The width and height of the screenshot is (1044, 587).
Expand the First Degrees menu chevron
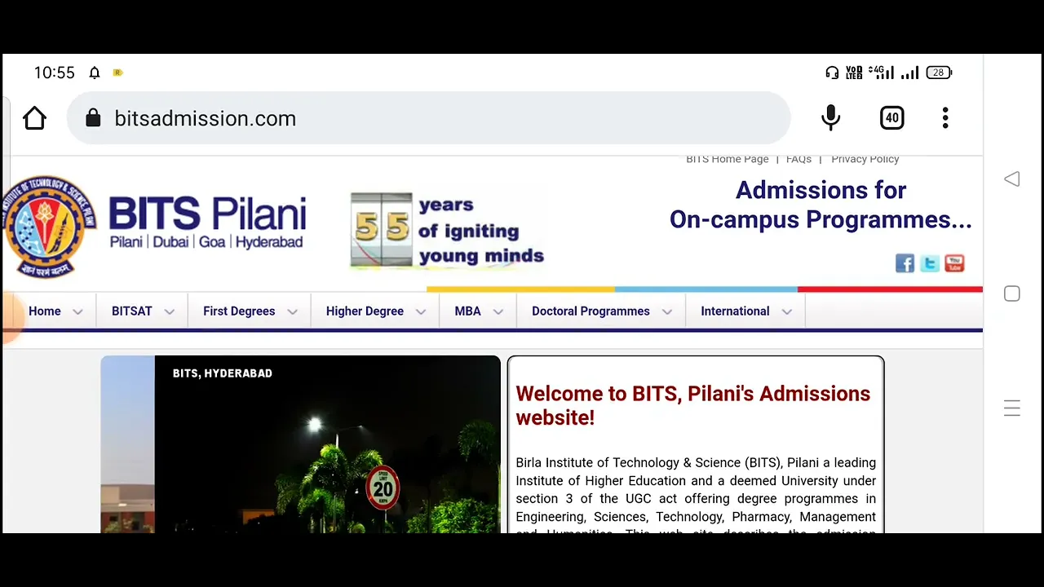click(293, 312)
